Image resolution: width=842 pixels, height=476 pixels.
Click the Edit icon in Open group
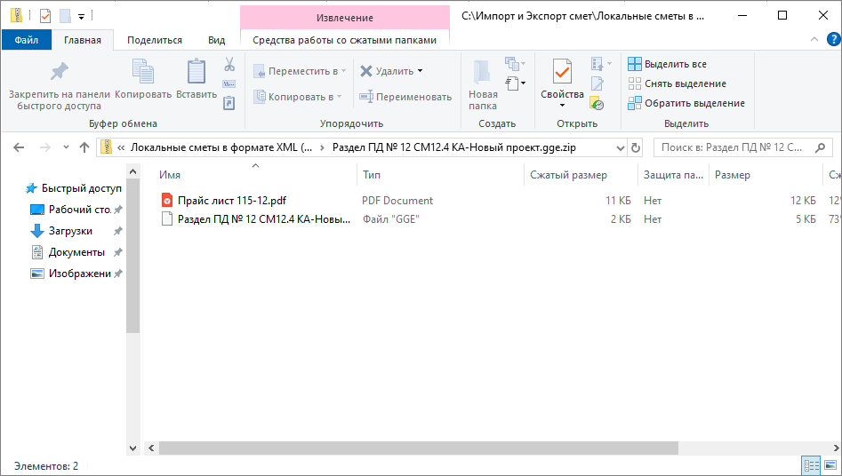pyautogui.click(x=597, y=83)
